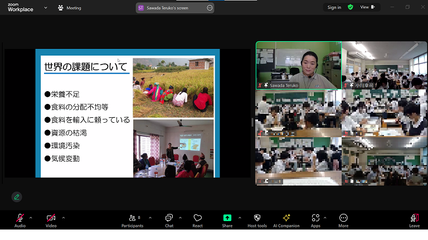Click the meeting room presentation photo
Image resolution: width=428 pixels, height=240 pixels.
pos(173,148)
